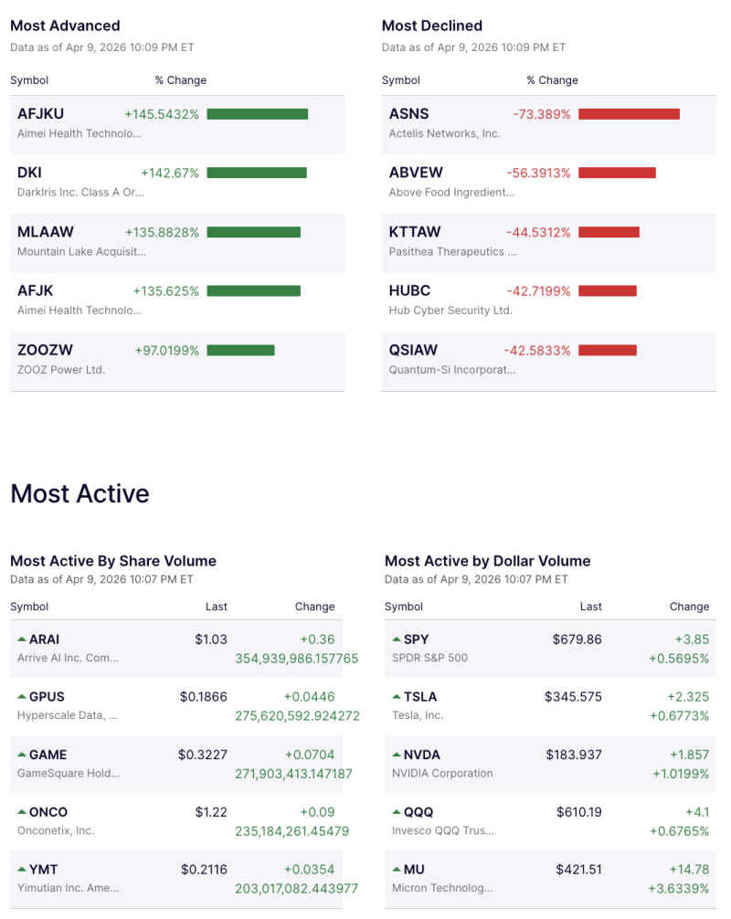Open the AFJKU stock symbol
The height and width of the screenshot is (919, 731).
click(x=41, y=113)
